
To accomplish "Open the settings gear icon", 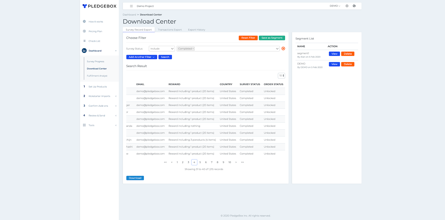I will tap(347, 6).
